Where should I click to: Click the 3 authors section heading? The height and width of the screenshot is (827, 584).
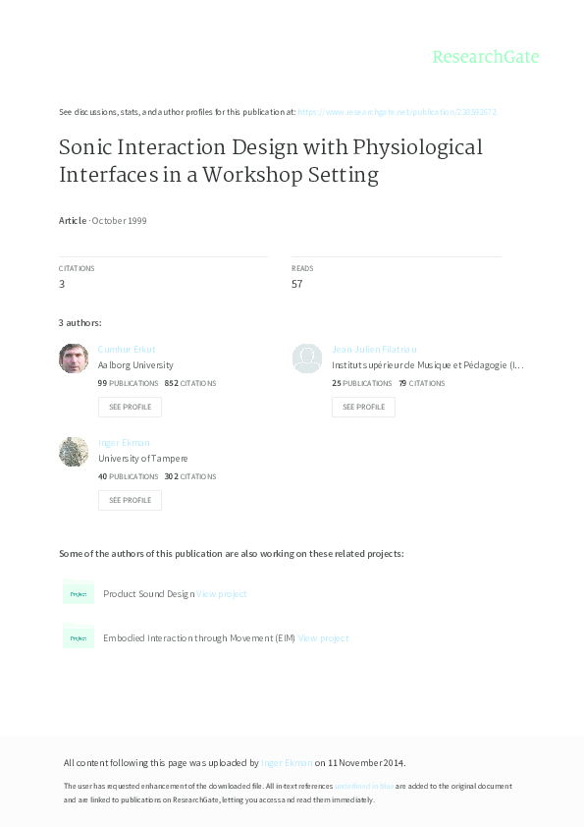point(79,322)
